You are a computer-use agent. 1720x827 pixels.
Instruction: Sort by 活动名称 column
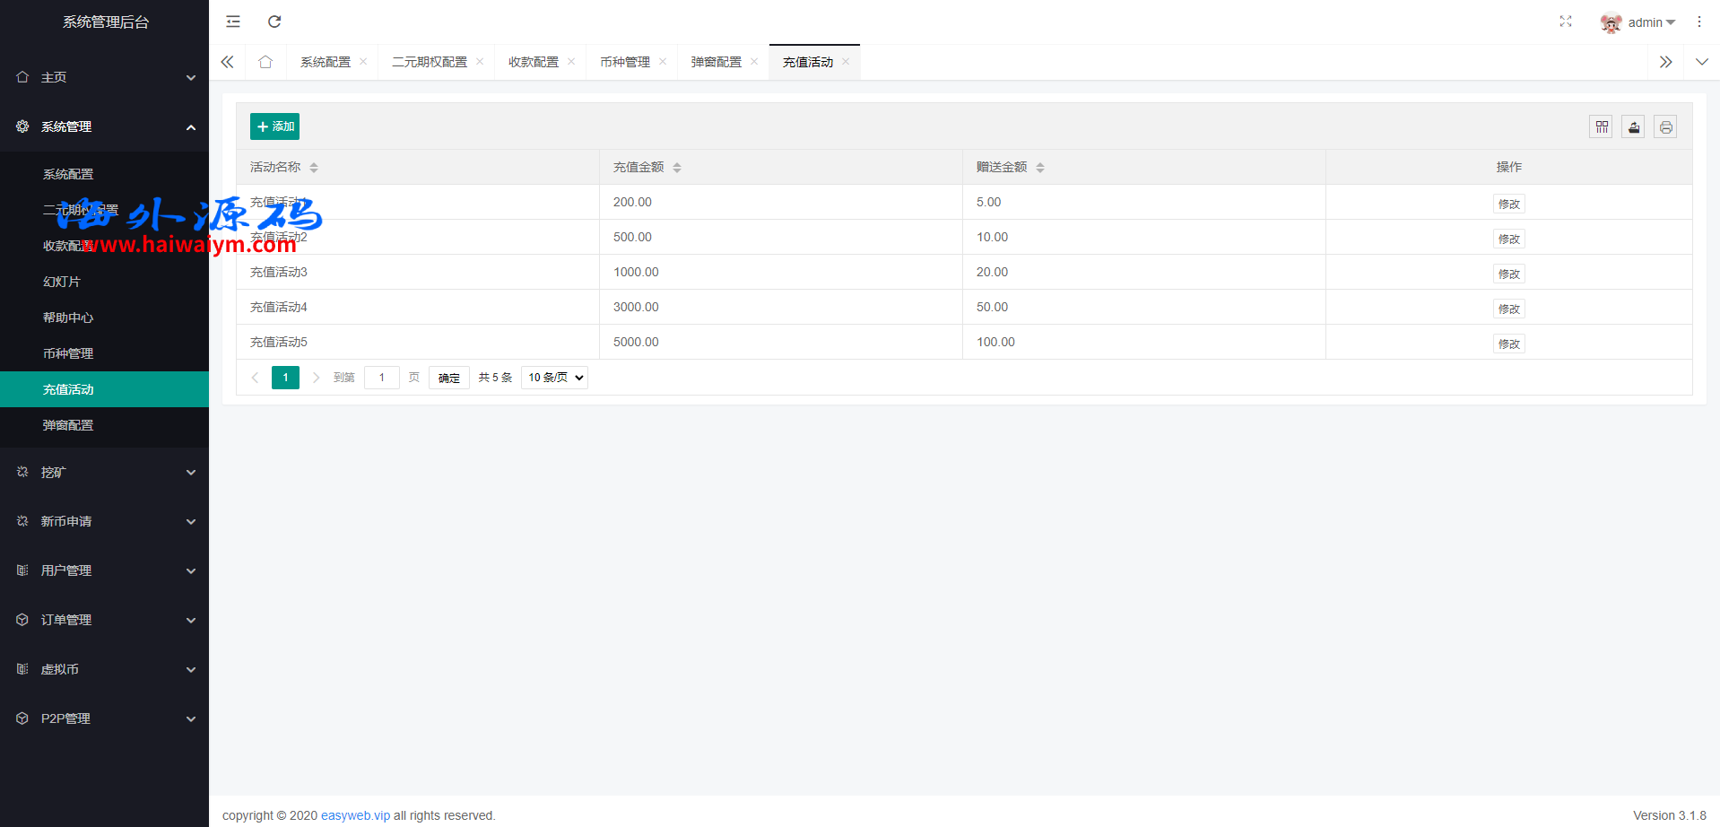pyautogui.click(x=314, y=168)
